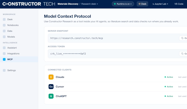Click the Data sidebar icon
Viewport: 187px width, 109px height.
(4, 31)
